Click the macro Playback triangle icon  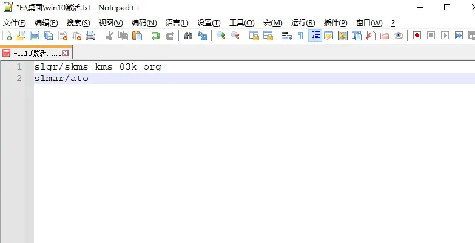445,36
